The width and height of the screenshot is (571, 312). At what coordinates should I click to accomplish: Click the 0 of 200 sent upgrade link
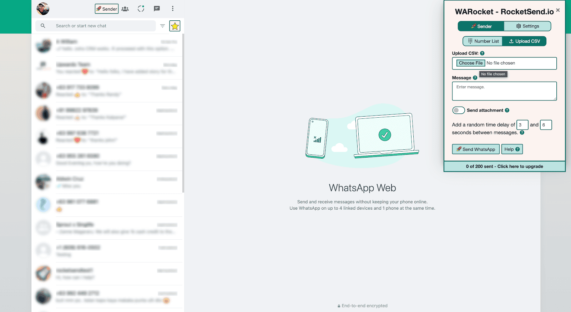tap(505, 167)
